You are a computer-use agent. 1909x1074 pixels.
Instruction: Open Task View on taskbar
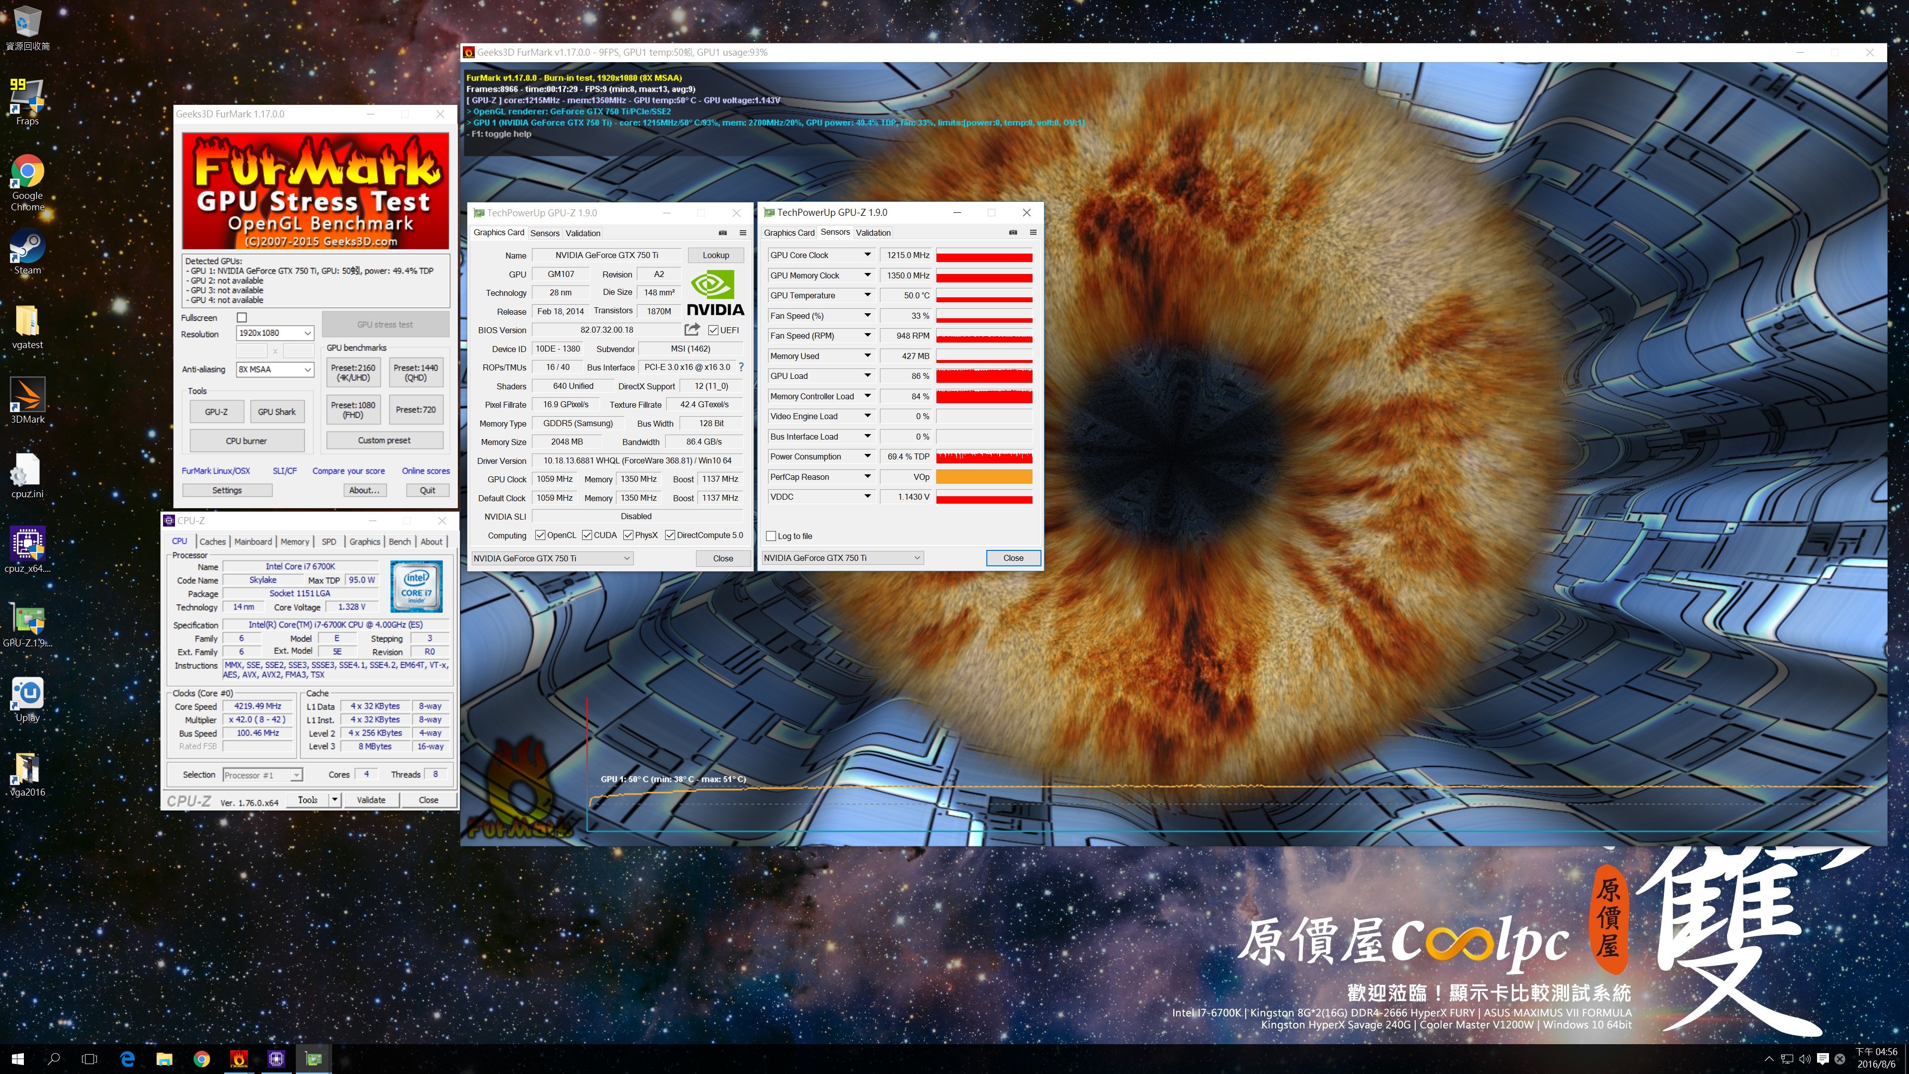[89, 1059]
